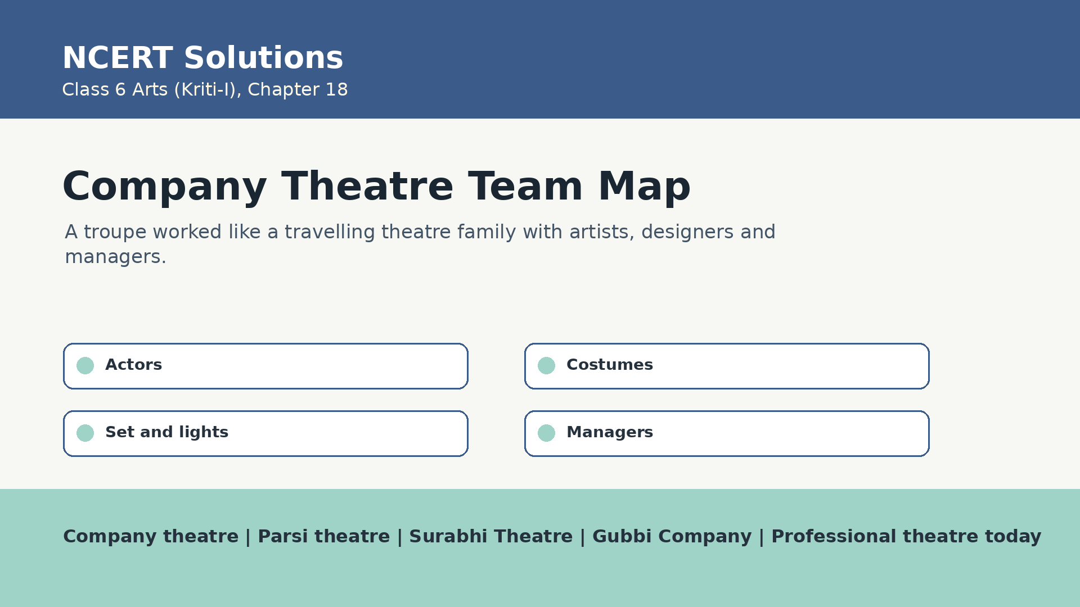Select the Costumes card

727,366
